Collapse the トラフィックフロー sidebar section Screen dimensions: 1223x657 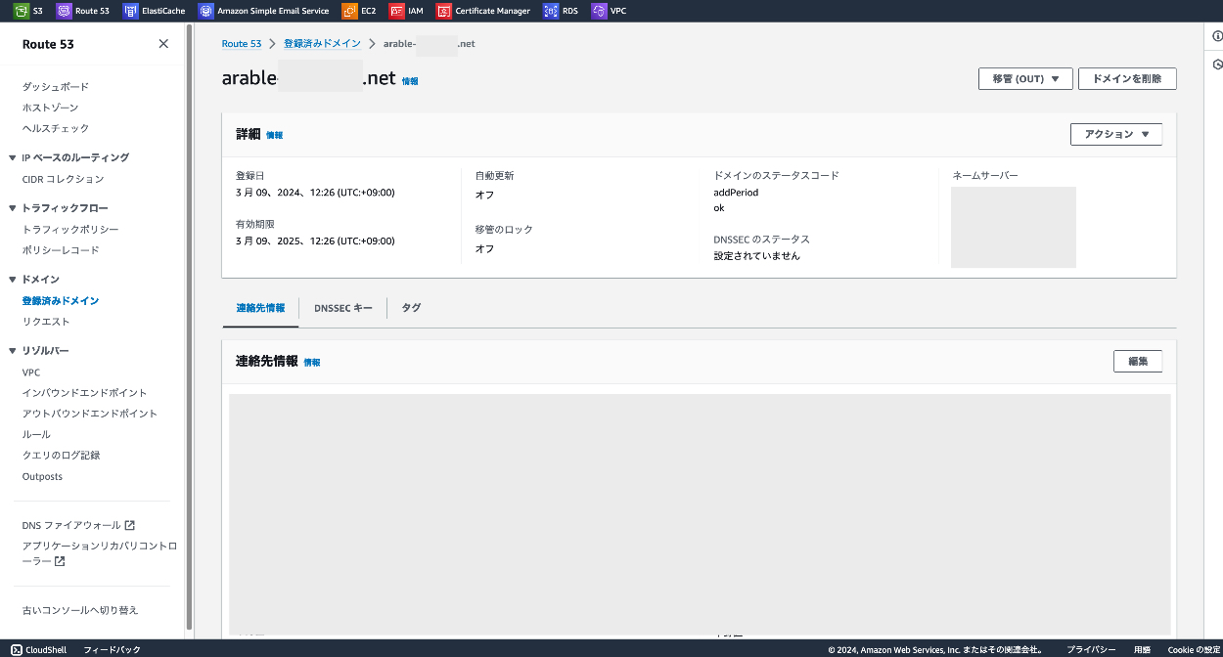[x=12, y=208]
